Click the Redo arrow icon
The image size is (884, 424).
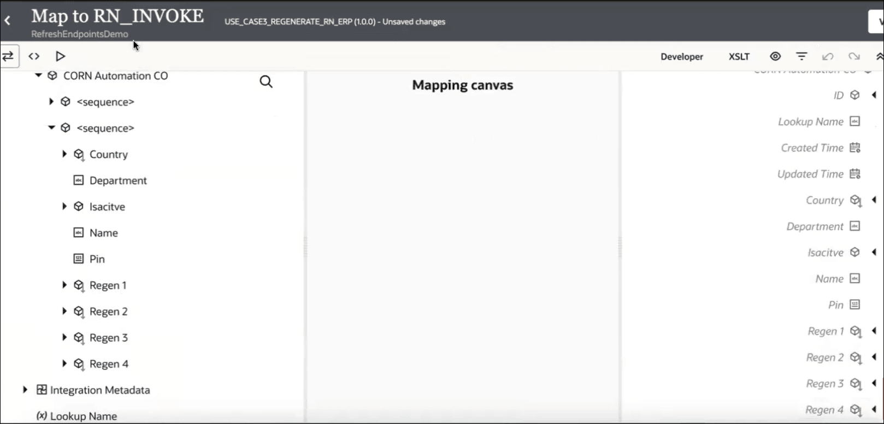coord(854,56)
